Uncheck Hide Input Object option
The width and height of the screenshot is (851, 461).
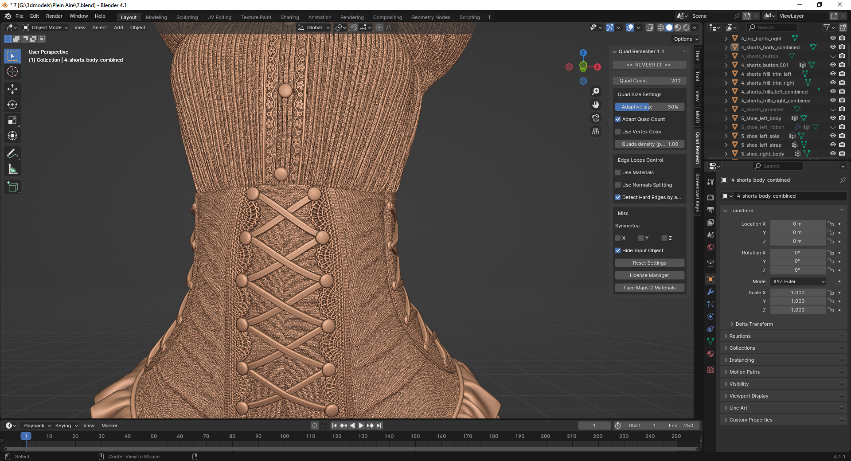click(x=618, y=250)
